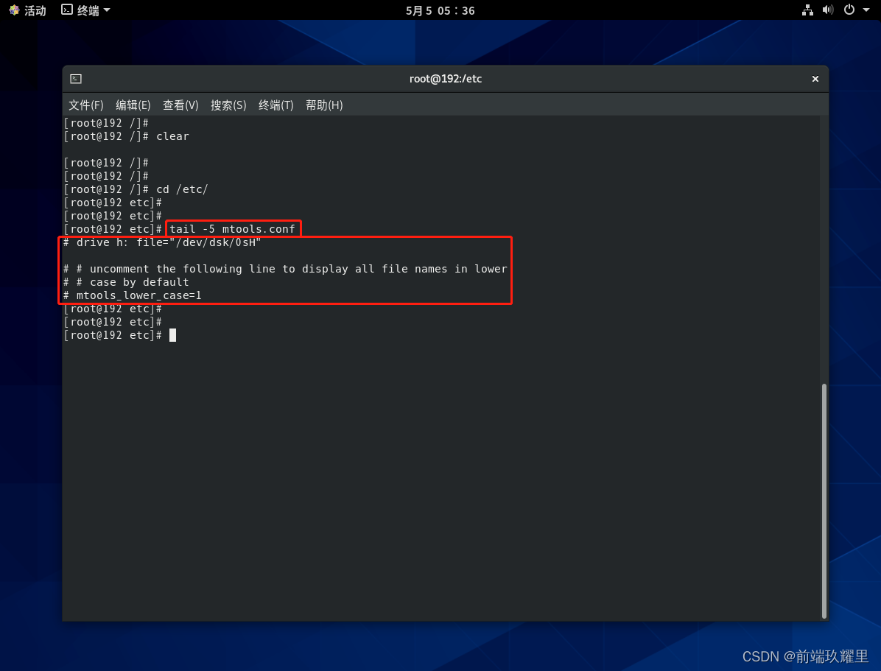Open the 终端(T) menu in terminal menubar
Screen dimensions: 881x671
click(276, 105)
